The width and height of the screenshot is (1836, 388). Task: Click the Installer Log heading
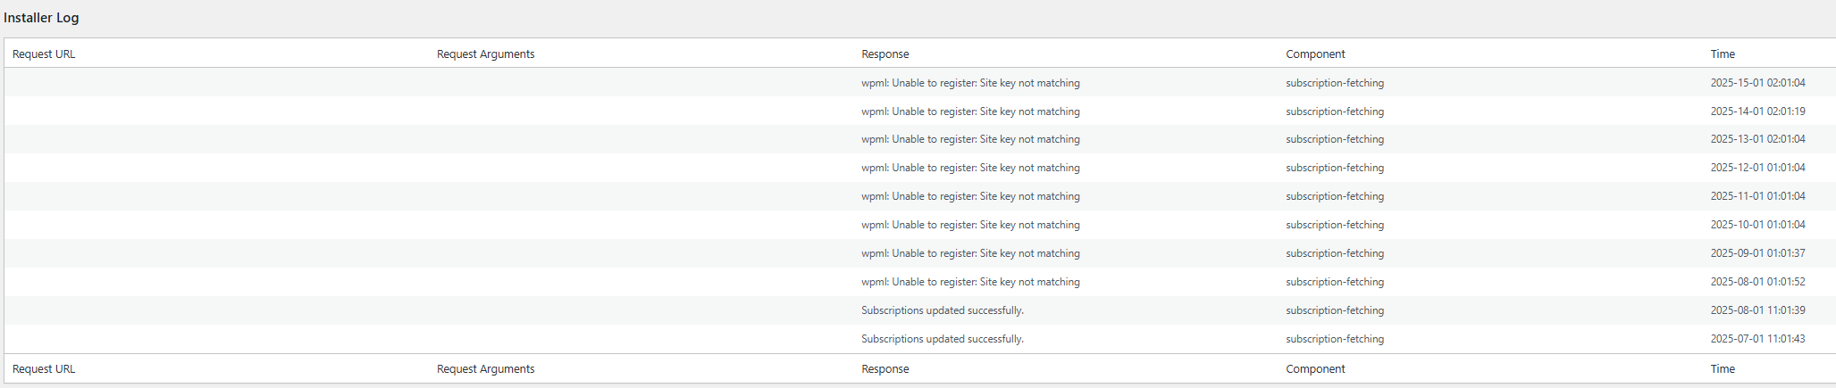[x=41, y=18]
